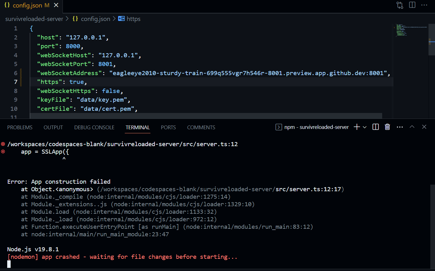Open the server.ts:12 path link on the first terminal line
Image resolution: width=435 pixels, height=271 pixels.
123,144
